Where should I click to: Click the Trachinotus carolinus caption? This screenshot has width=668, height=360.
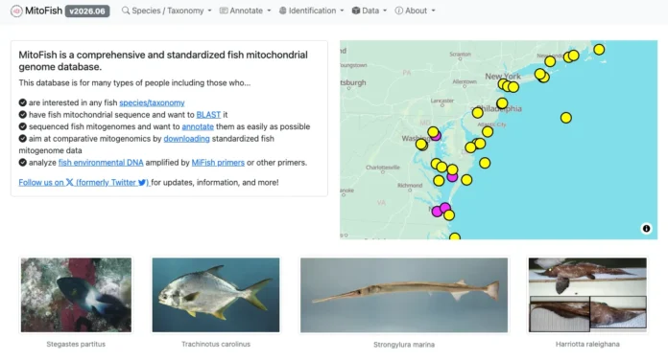tap(216, 345)
